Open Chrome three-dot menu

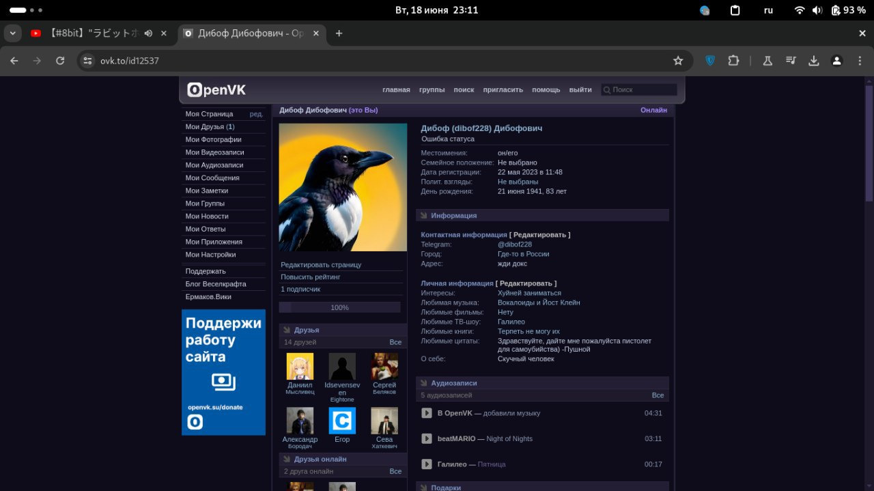click(x=860, y=61)
